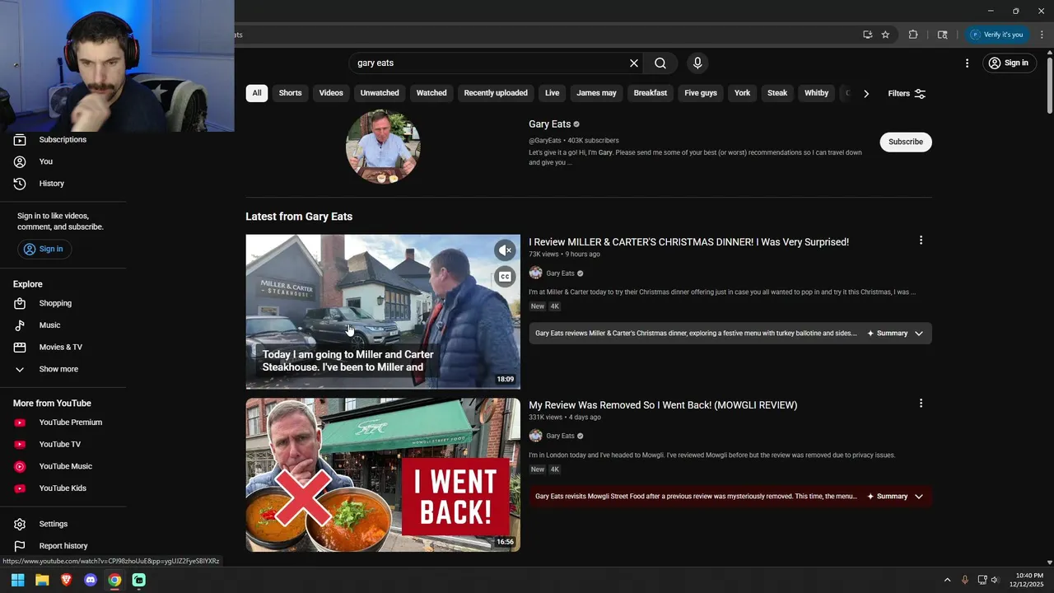
Task: Open YouTube Kids link
Action: coord(63,488)
